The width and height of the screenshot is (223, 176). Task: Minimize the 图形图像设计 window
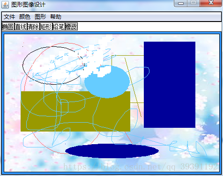coord(181,3)
